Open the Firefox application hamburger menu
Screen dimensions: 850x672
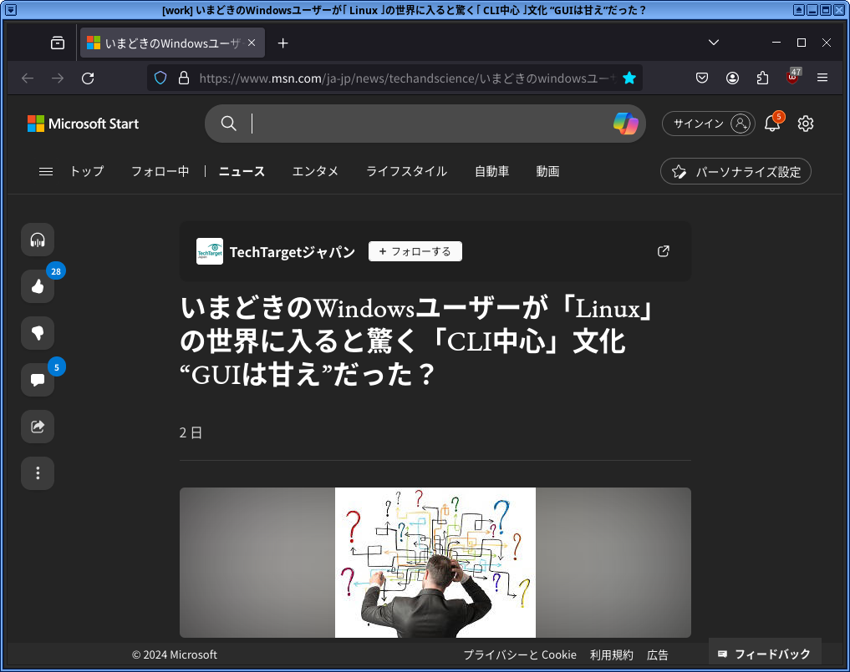tap(822, 78)
